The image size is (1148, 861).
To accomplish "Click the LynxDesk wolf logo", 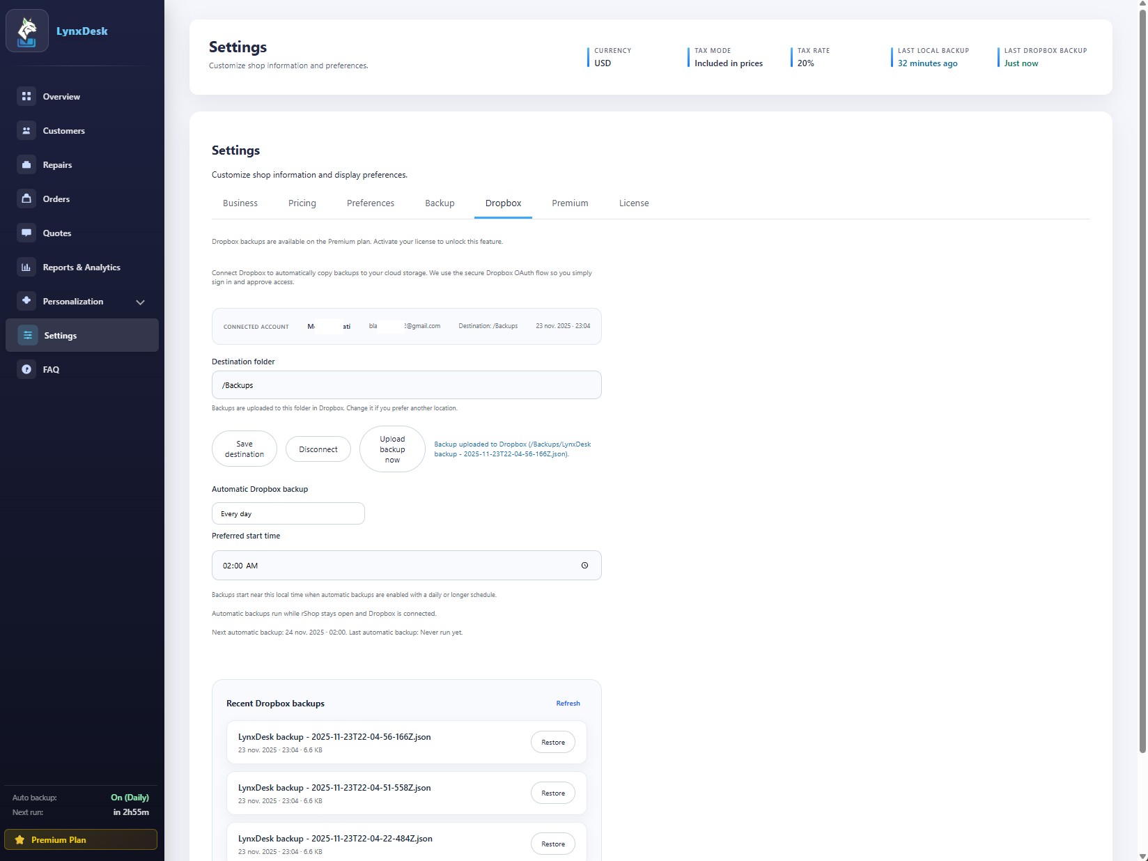I will pos(26,30).
